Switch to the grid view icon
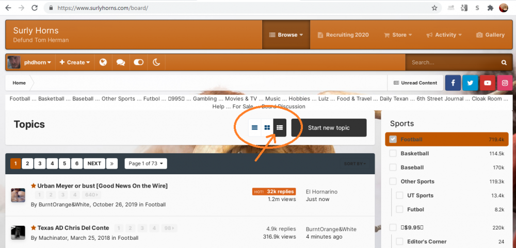516x248 pixels. [267, 128]
